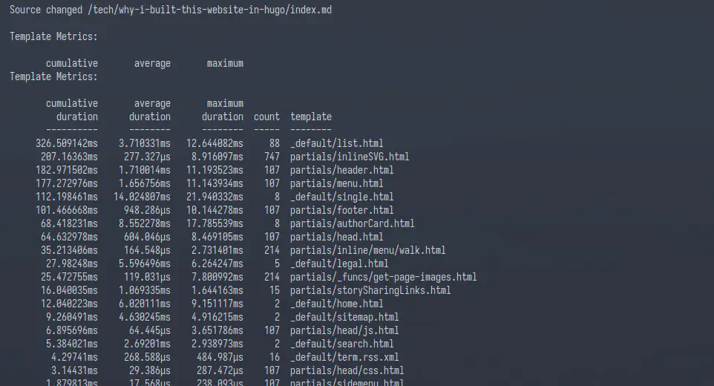
Task: Click average duration value 1.069335ms
Action: [145, 290]
